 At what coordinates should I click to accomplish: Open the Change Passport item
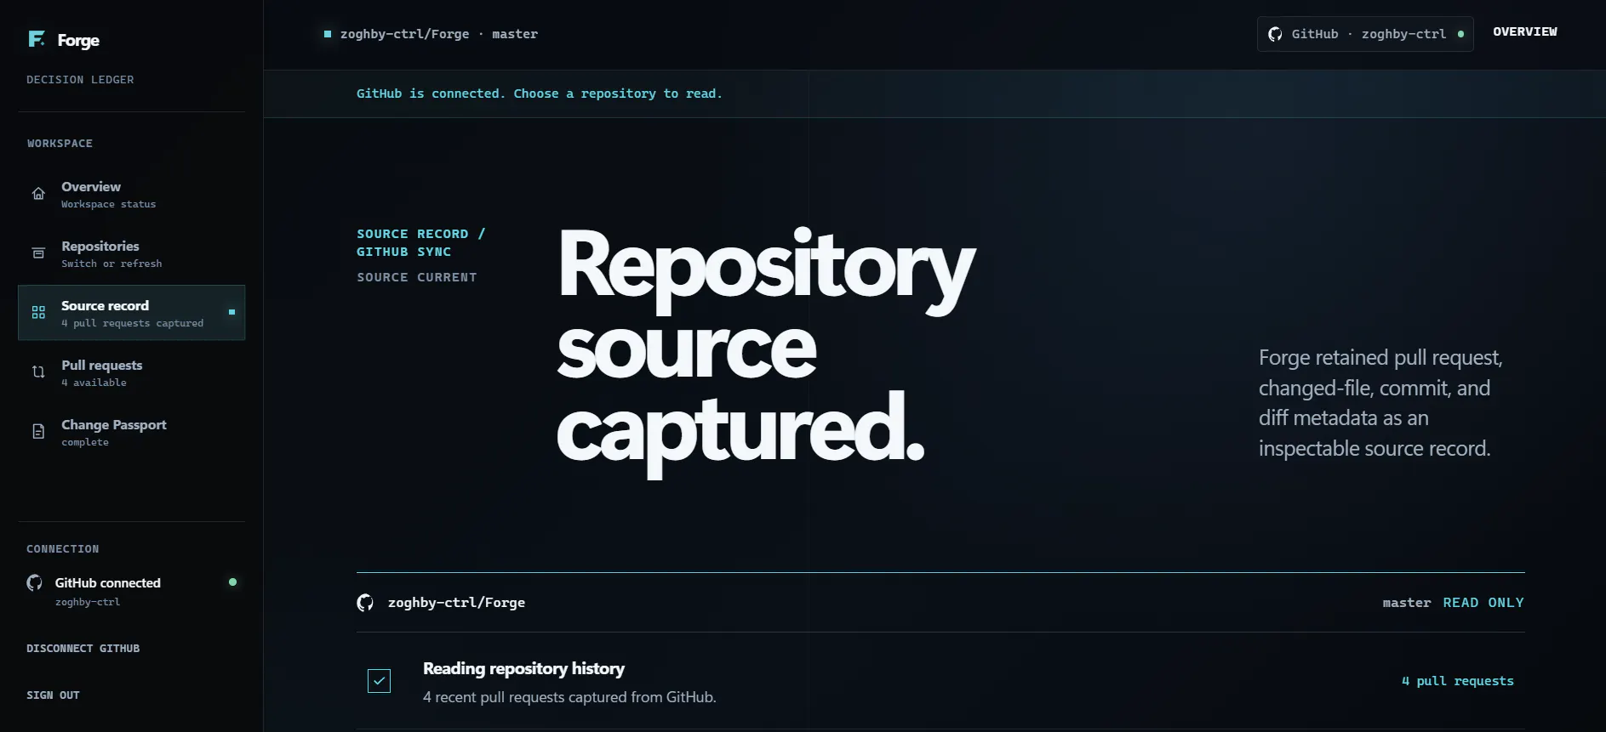[x=131, y=432]
